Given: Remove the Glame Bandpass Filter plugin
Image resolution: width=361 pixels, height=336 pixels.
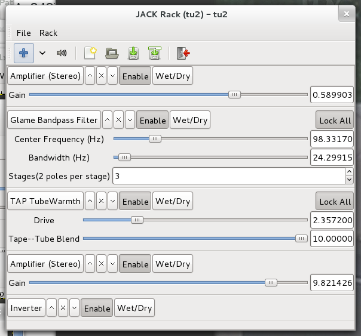Looking at the screenshot, I should [x=118, y=120].
